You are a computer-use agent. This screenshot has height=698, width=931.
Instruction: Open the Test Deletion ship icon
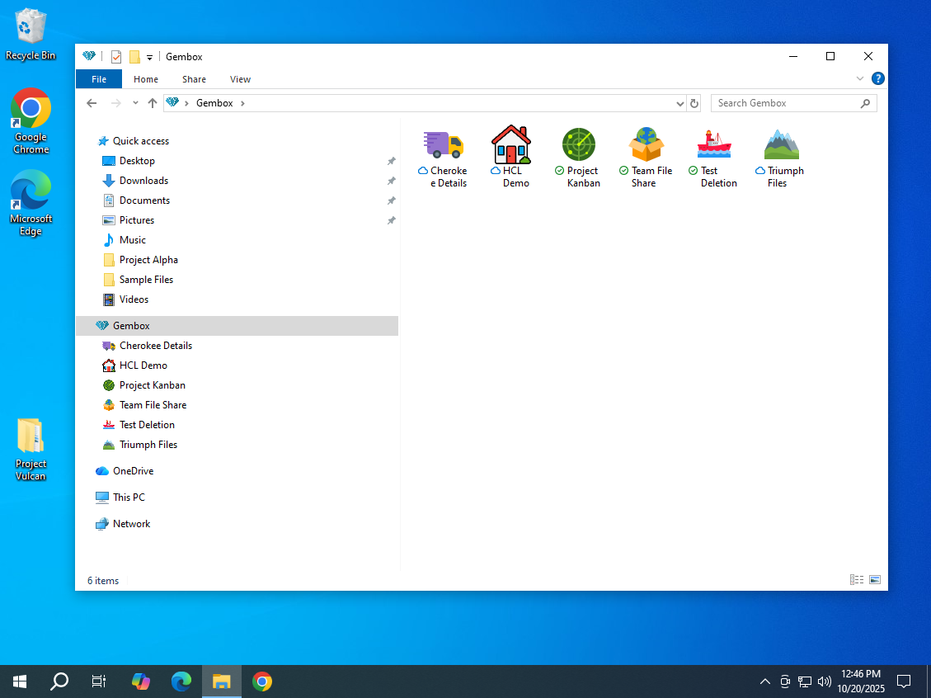pos(714,145)
